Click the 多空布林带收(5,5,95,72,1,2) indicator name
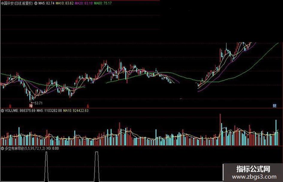 click(25, 149)
